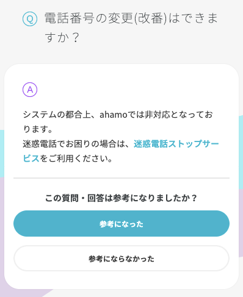This screenshot has width=243, height=297.
Task: Select the 参考になった button
Action: pos(121,223)
